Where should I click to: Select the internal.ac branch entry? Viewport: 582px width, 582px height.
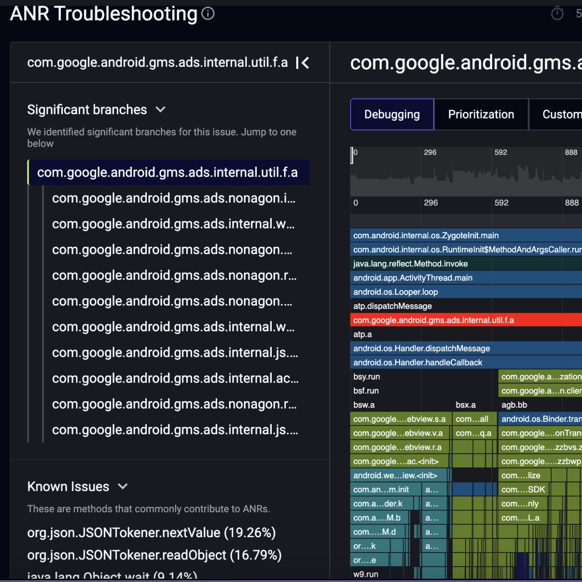point(175,378)
